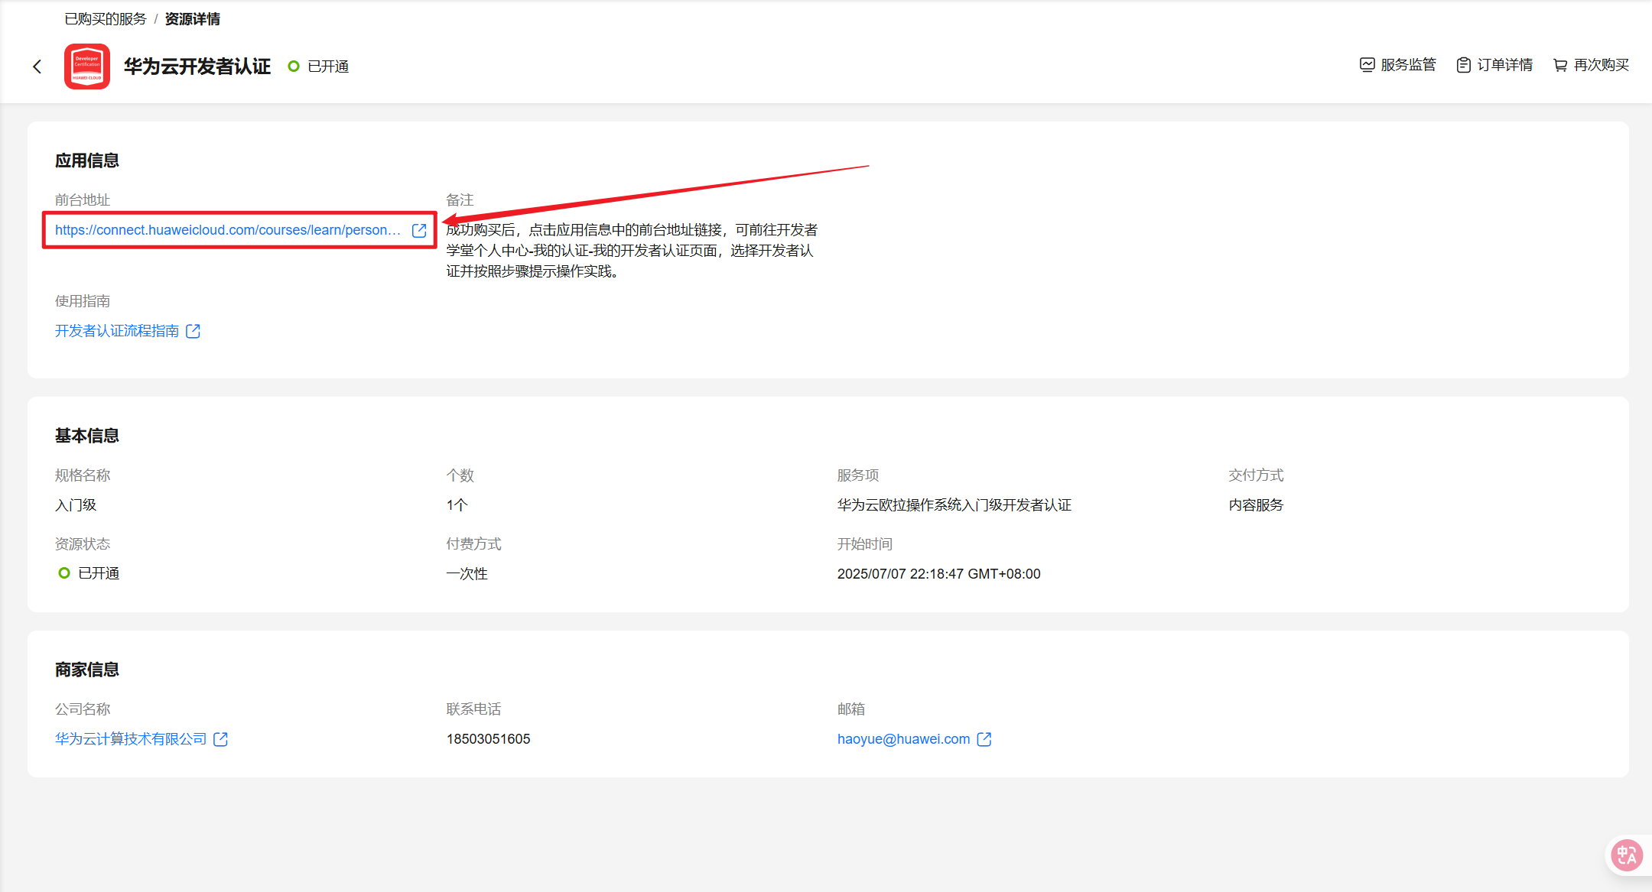Click the 已开通 status beside the title
Viewport: 1652px width, 892px height.
(x=318, y=66)
